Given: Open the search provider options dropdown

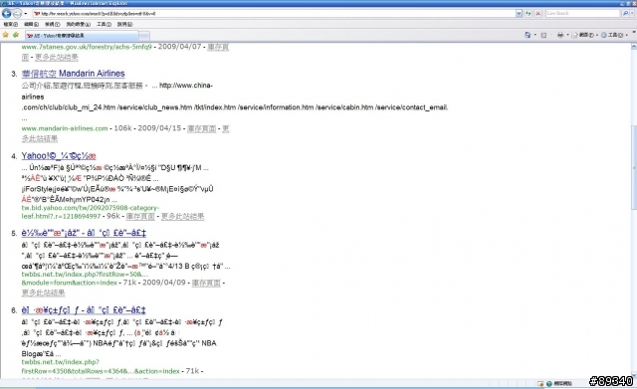Looking at the screenshot, I should tap(632, 13).
